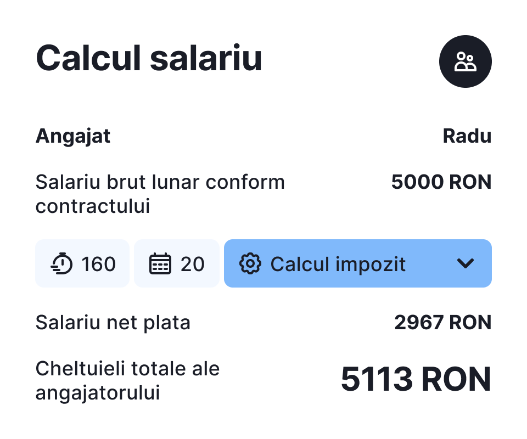Expand the Calcul impozit chevron arrow
The width and height of the screenshot is (527, 439).
(x=465, y=264)
